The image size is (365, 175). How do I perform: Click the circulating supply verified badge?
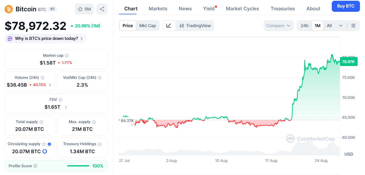tap(49, 144)
